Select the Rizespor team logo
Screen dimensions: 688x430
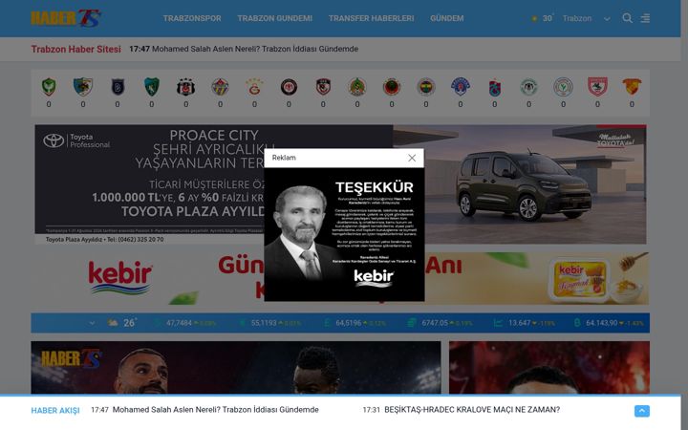click(x=563, y=87)
